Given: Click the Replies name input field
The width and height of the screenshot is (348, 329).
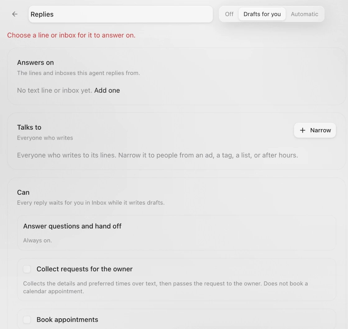Looking at the screenshot, I should [x=121, y=14].
